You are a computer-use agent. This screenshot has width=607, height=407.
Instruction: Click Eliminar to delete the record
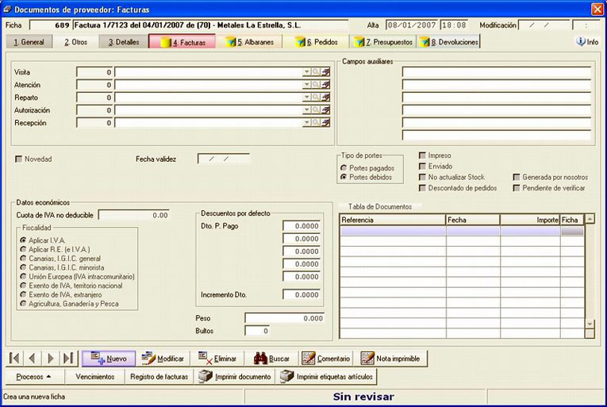pyautogui.click(x=217, y=359)
